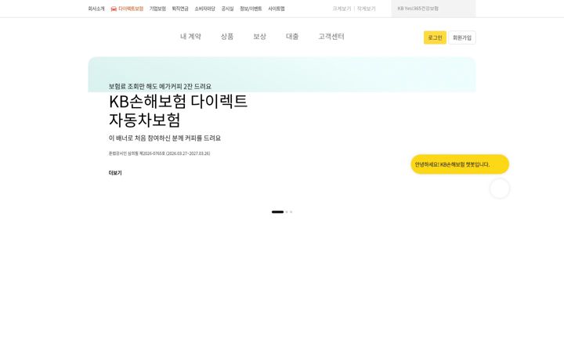The width and height of the screenshot is (564, 352).
Task: Switch to the second carousel slide dot
Action: coord(287,212)
